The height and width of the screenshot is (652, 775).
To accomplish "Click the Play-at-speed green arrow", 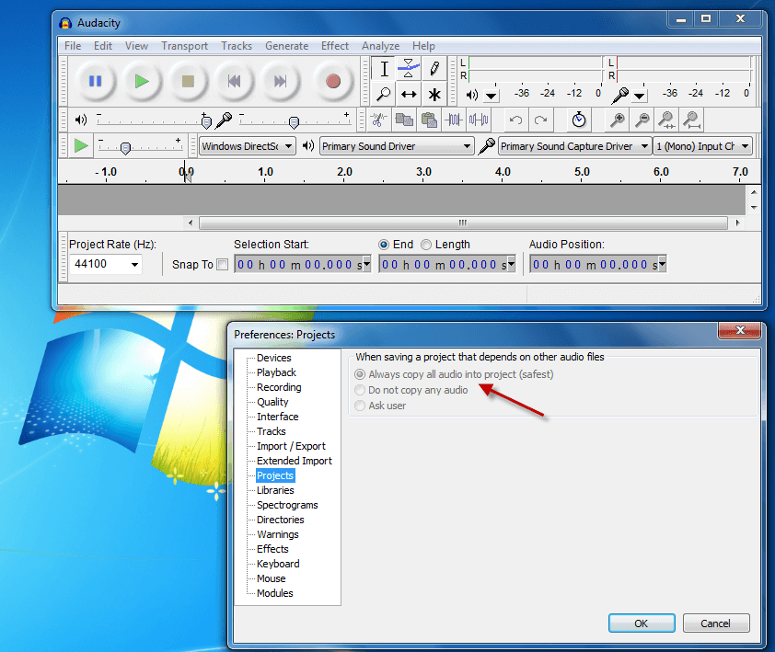I will coord(81,146).
